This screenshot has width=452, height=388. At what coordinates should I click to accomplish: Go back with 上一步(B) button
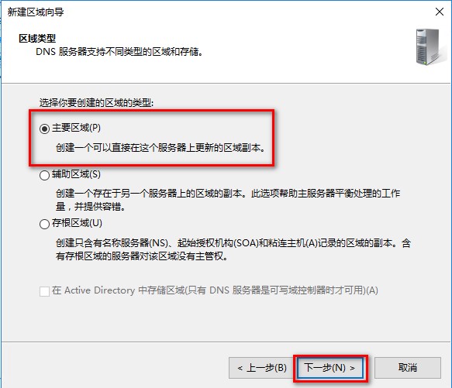(x=261, y=368)
